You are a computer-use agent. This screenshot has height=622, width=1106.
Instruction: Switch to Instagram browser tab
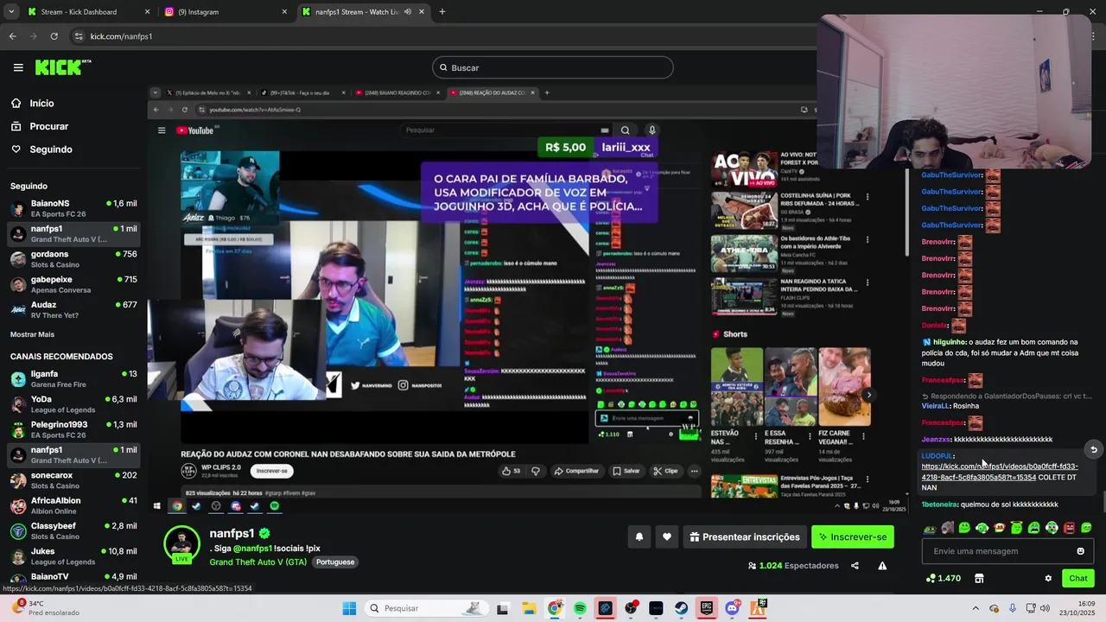pos(225,12)
